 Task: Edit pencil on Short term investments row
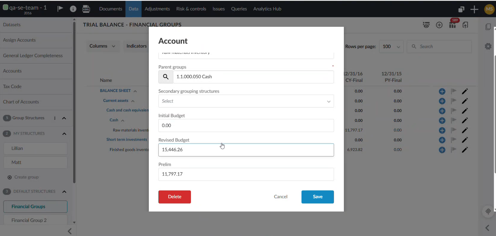[x=465, y=140]
